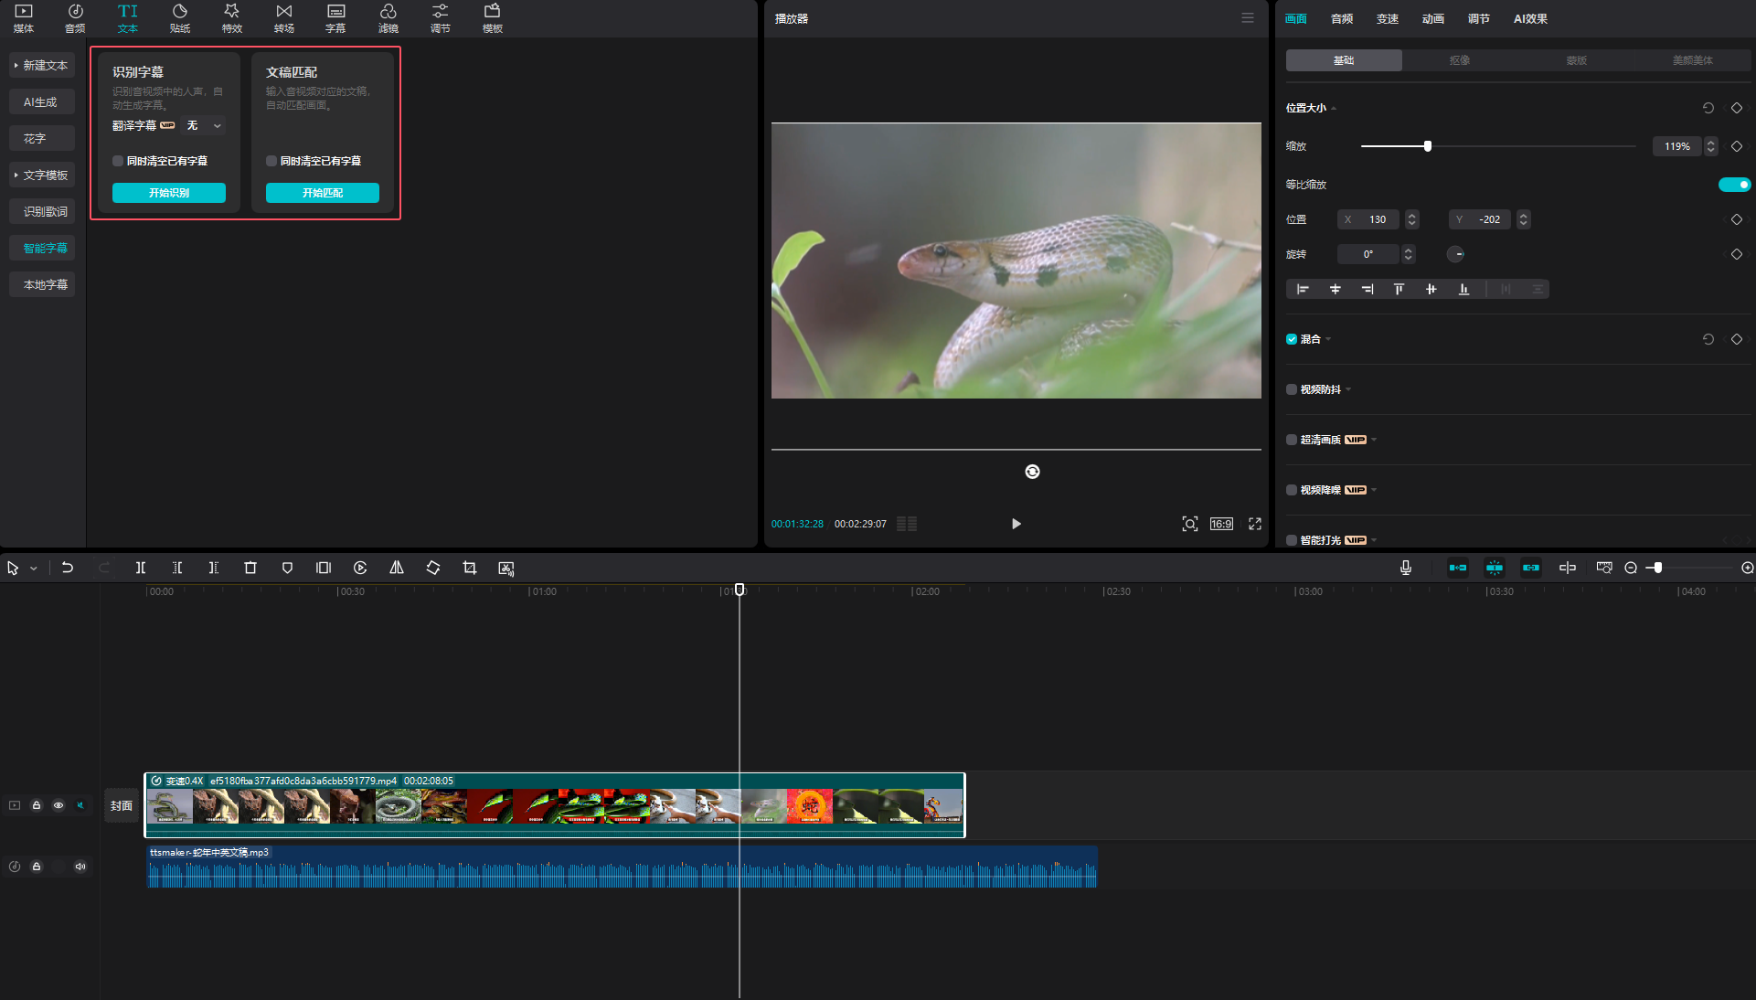Toggle 等比缩放 uniform scale switch
Screen dimensions: 1756x1000
point(1734,185)
